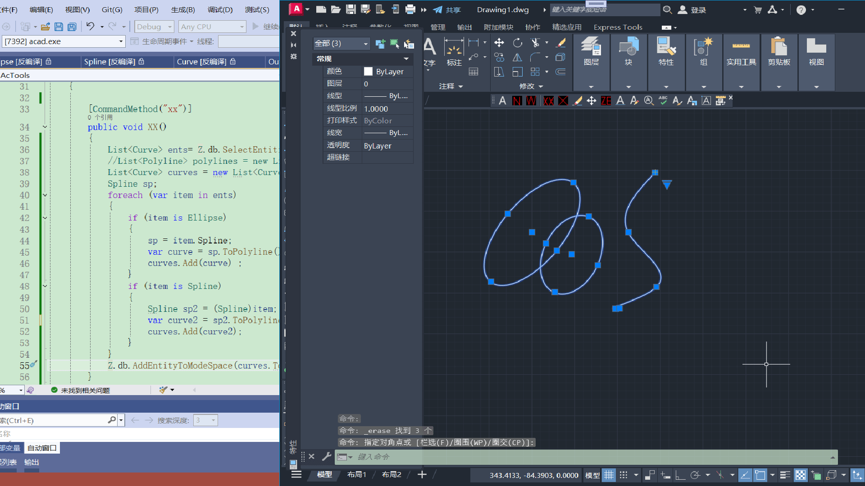The height and width of the screenshot is (486, 865).
Task: Collapse the 常规 properties section
Action: [406, 59]
